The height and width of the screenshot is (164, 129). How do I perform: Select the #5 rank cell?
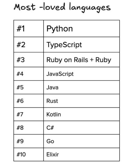click(29, 87)
